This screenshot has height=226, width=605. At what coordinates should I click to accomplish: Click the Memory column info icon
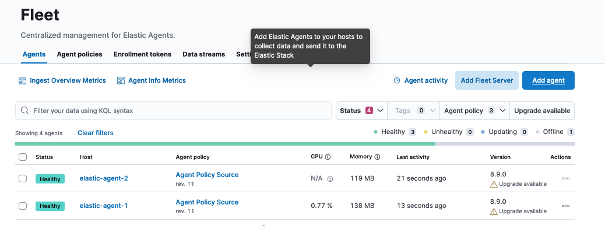[x=377, y=157]
